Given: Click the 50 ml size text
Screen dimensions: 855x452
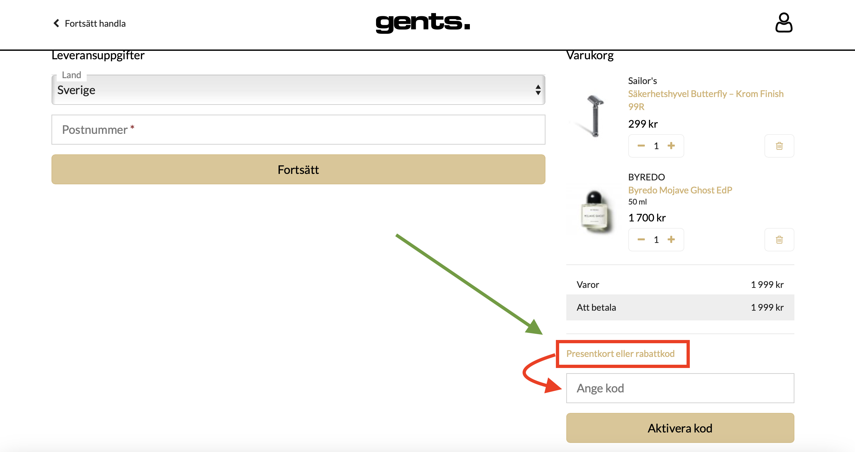Looking at the screenshot, I should (637, 202).
